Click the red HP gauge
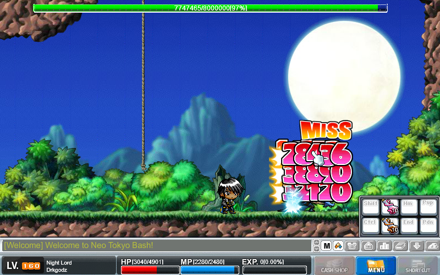440x275 pixels. click(x=150, y=270)
